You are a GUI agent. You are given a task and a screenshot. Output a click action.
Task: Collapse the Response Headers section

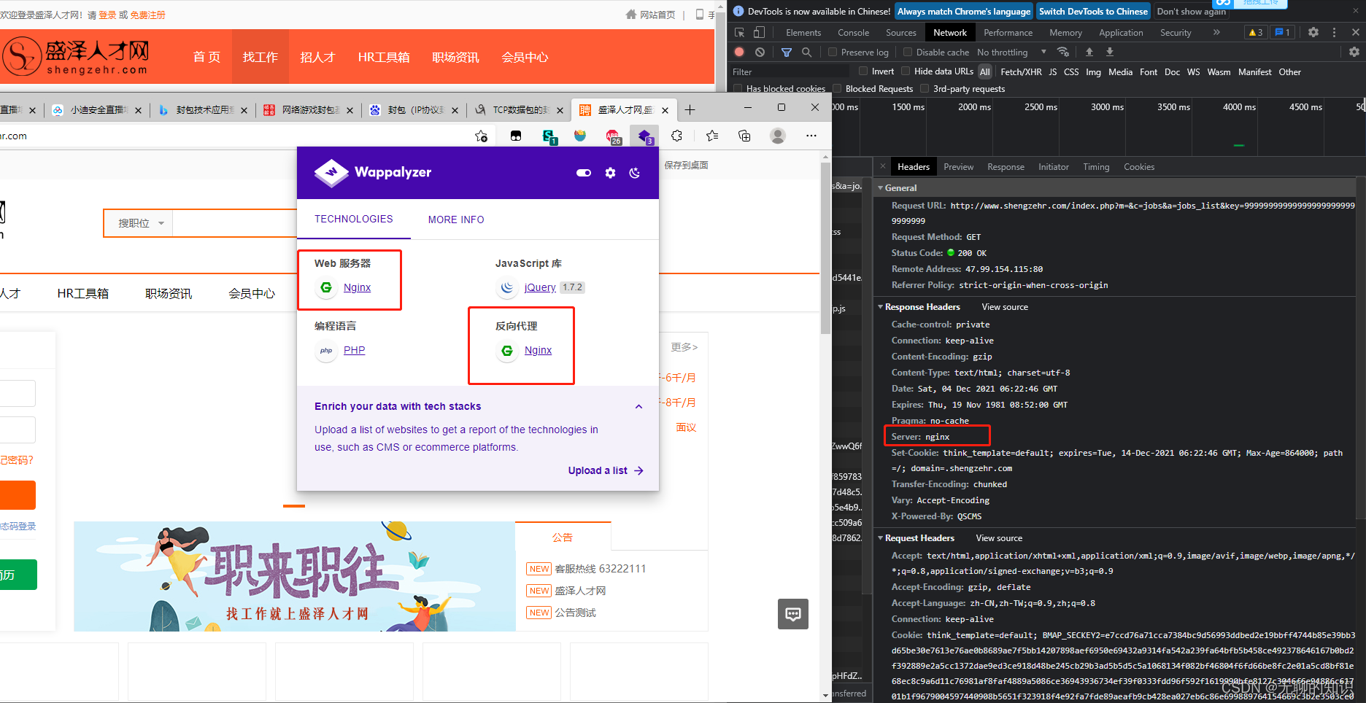click(880, 307)
